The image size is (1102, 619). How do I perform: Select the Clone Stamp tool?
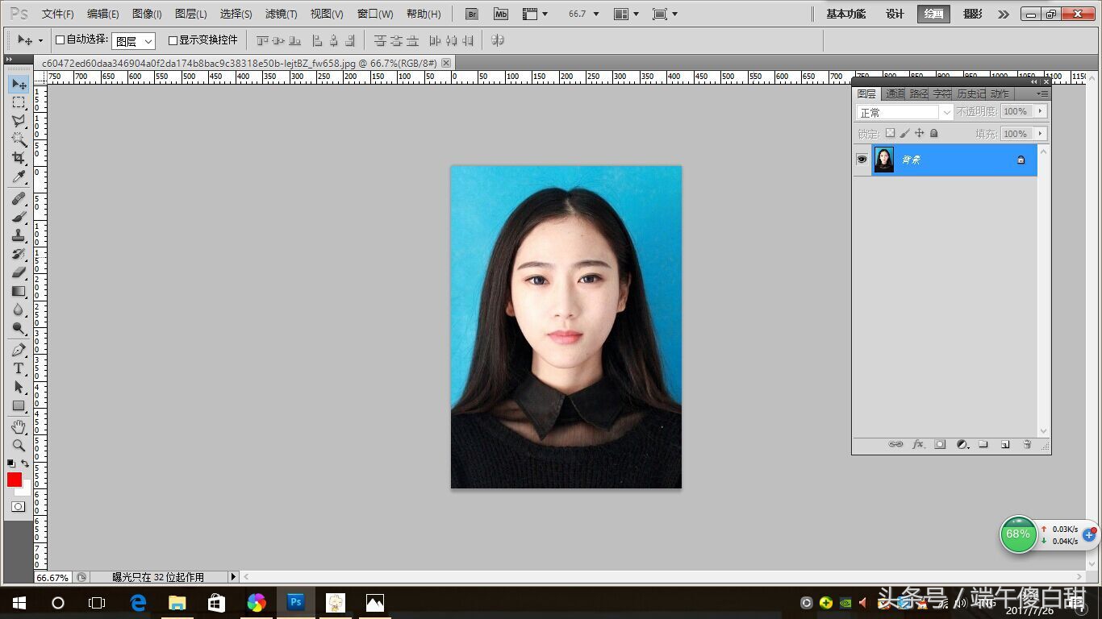[19, 235]
